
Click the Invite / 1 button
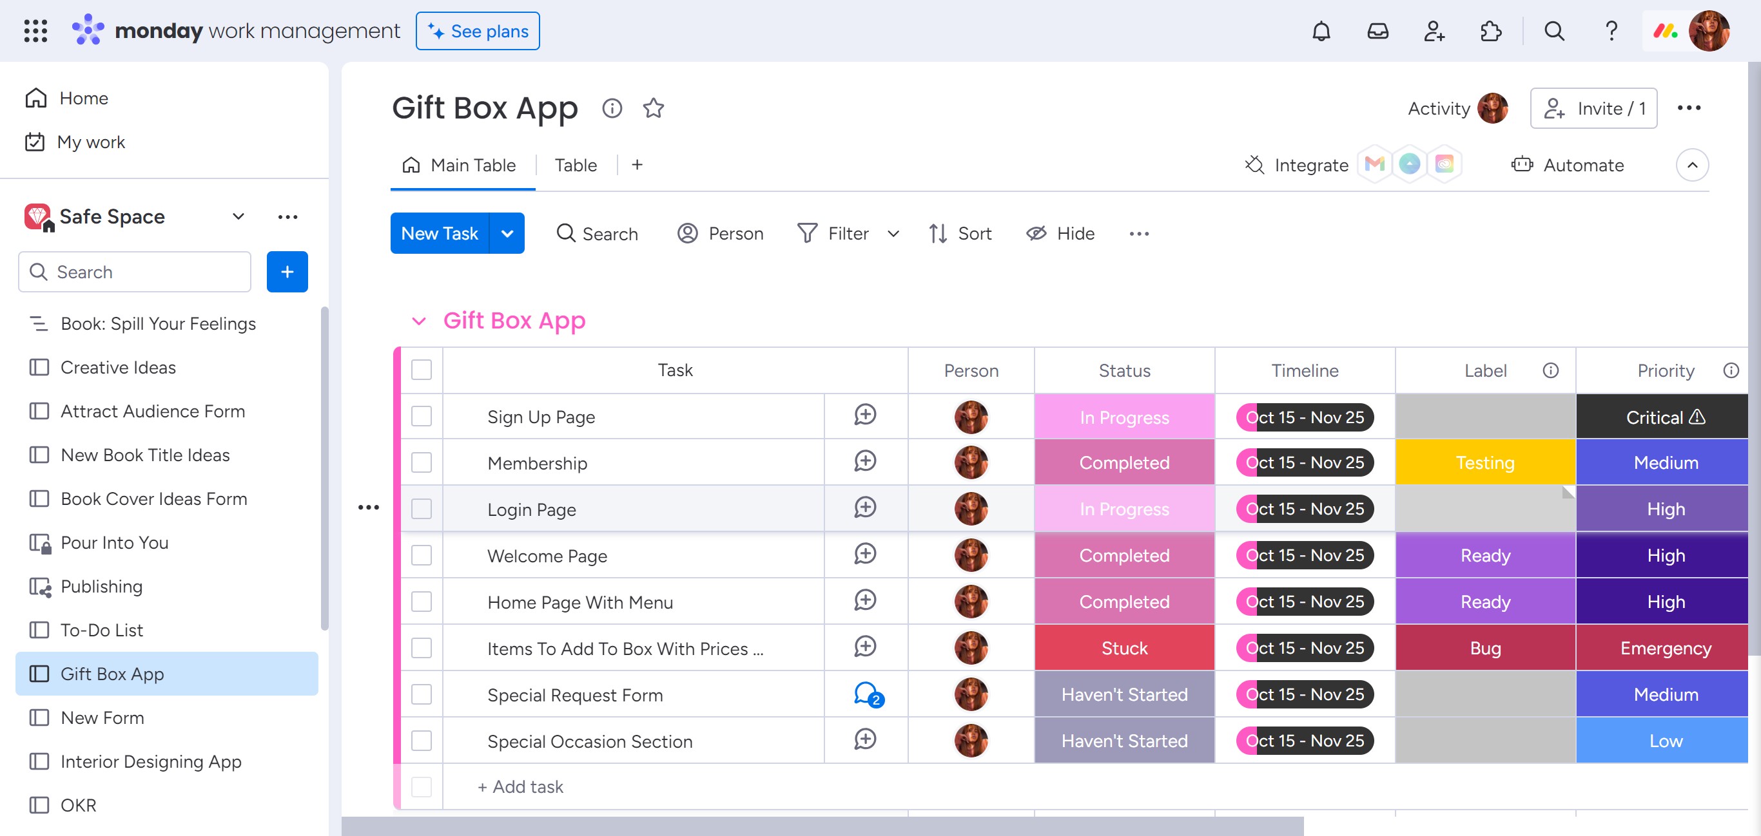coord(1593,108)
